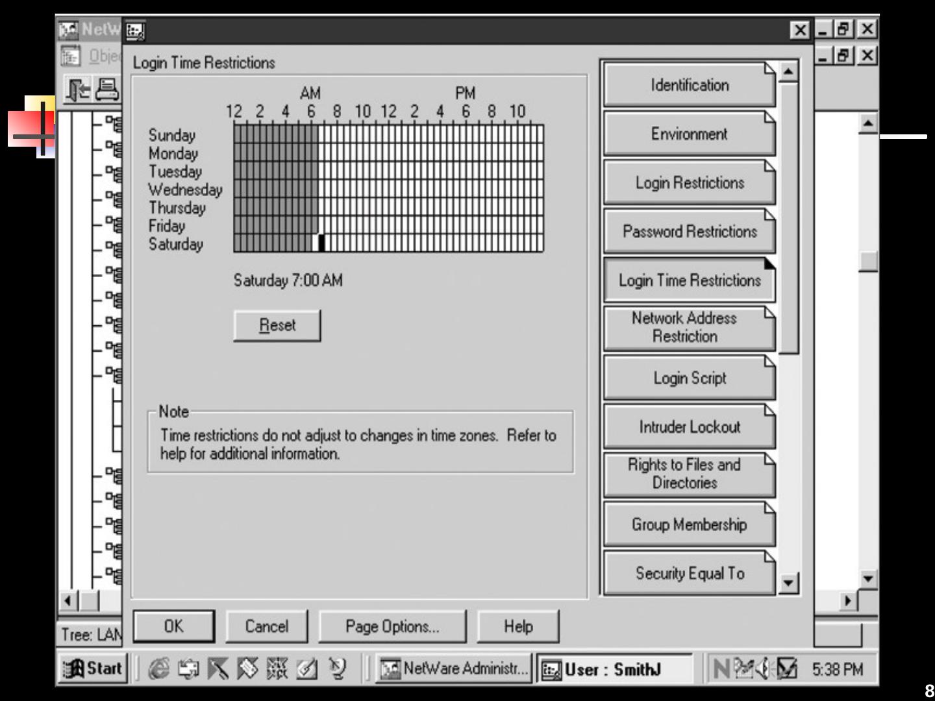935x701 pixels.
Task: Click the "Tree: LAN" status bar text
Action: coord(91,634)
